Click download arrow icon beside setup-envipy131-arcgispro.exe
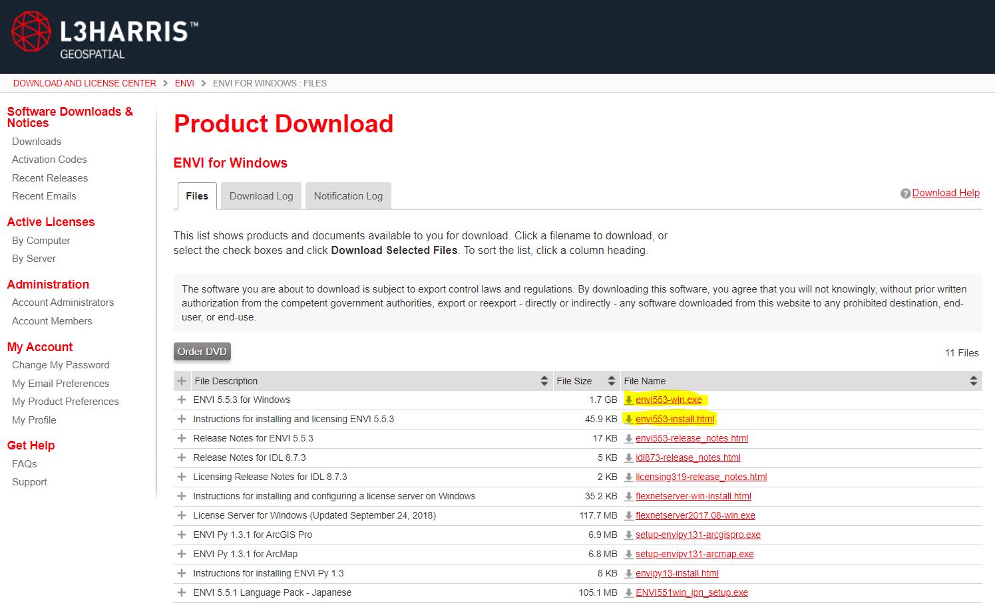 (x=628, y=535)
